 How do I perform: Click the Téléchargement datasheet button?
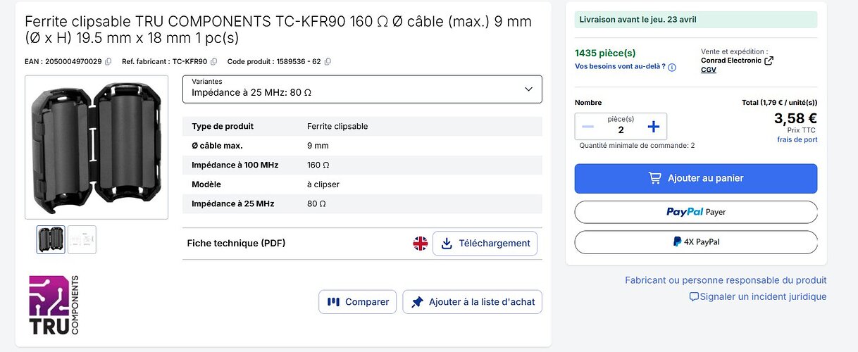pos(485,244)
